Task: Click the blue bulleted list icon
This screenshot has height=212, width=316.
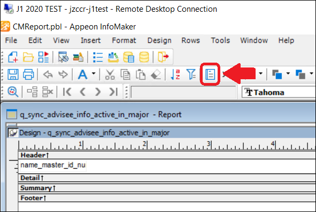Action: pyautogui.click(x=98, y=57)
